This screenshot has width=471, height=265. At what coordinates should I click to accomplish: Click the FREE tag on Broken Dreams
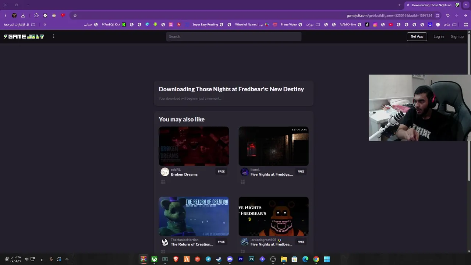pos(221,172)
